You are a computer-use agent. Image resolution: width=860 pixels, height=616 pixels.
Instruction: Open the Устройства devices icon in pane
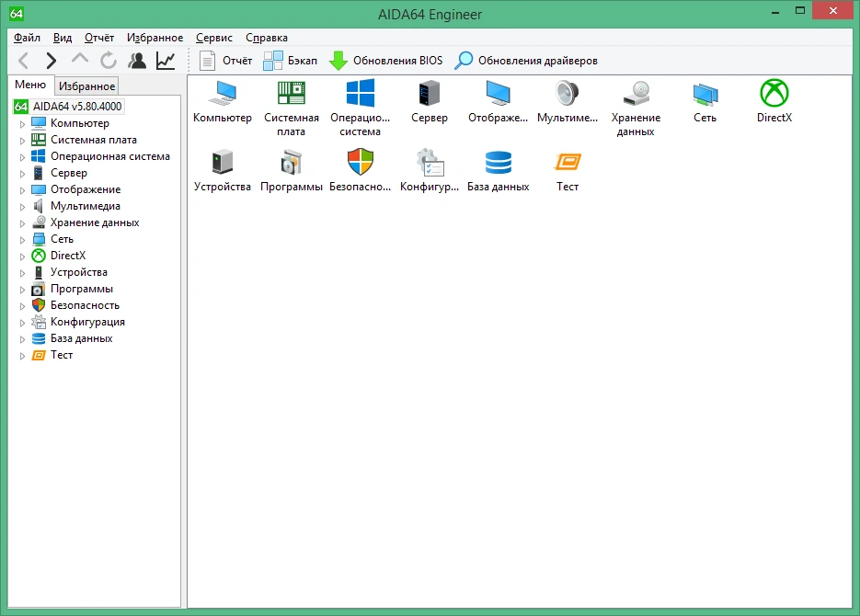[x=223, y=171]
